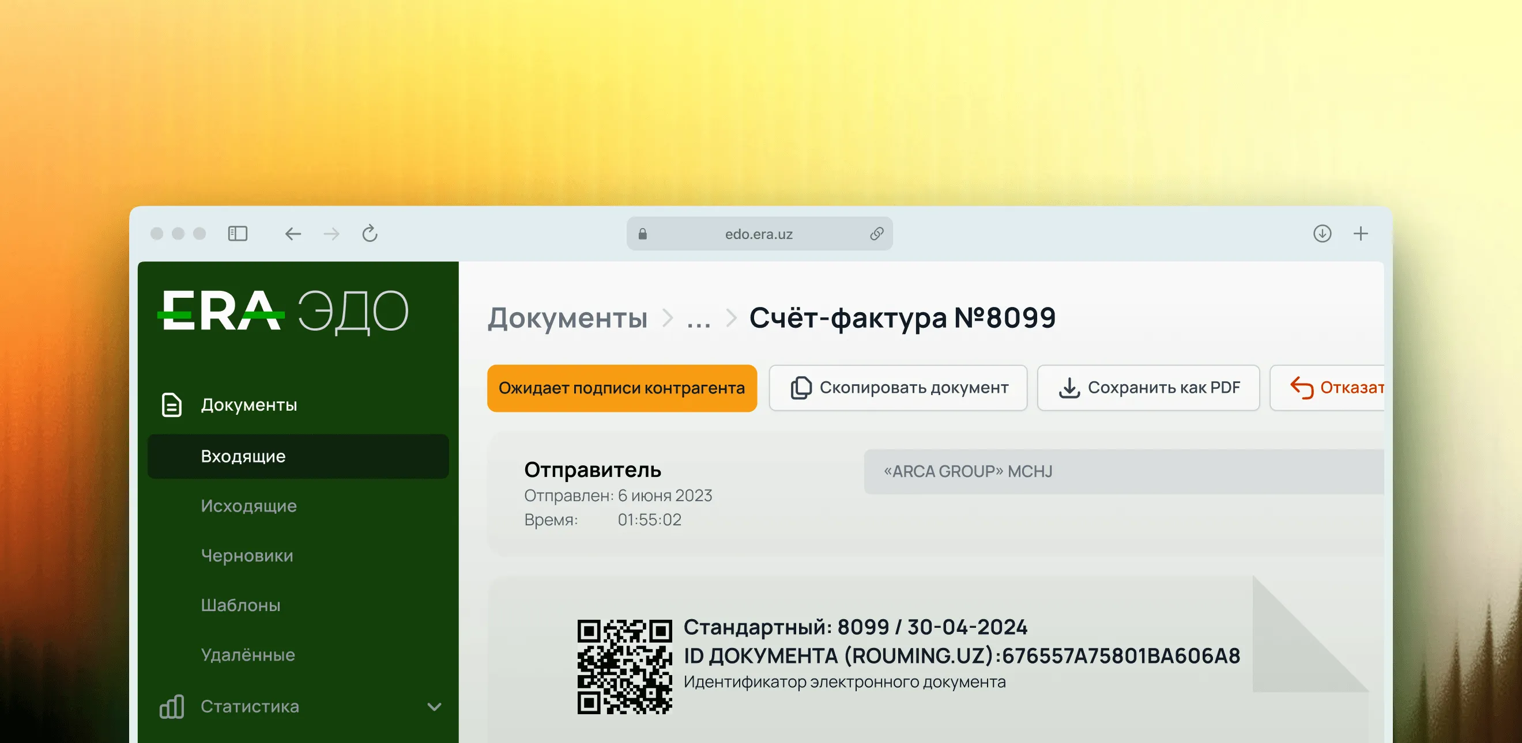This screenshot has height=743, width=1522.
Task: Go back with the browser back arrow
Action: click(x=293, y=234)
